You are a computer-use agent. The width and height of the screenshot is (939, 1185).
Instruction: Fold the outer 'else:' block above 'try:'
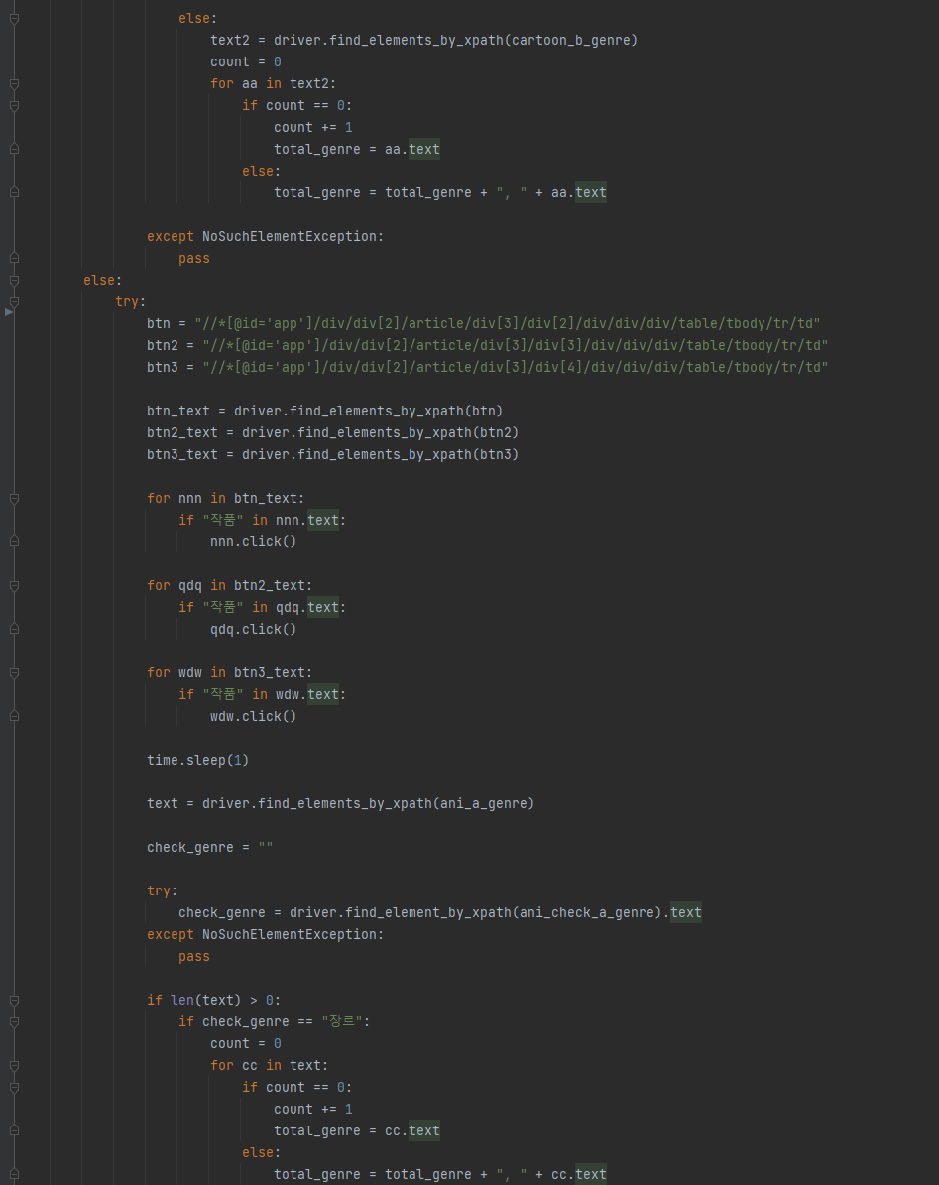(14, 281)
